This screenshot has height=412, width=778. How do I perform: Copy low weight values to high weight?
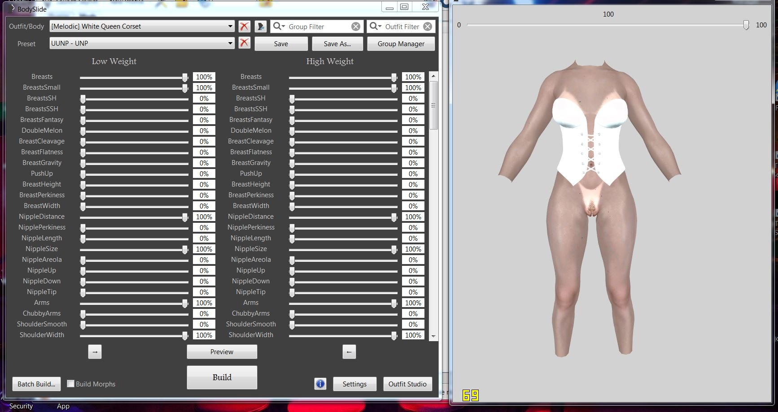95,352
